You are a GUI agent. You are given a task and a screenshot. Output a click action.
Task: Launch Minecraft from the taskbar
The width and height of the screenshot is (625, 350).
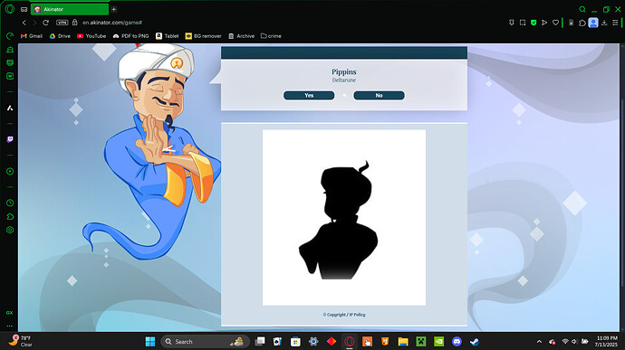click(x=421, y=342)
